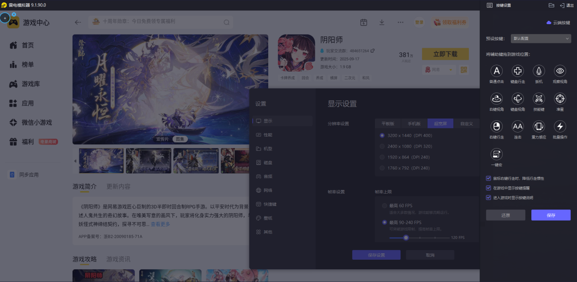The image size is (577, 282).
Task: Click the search magnifier icon
Action: [x=227, y=22]
